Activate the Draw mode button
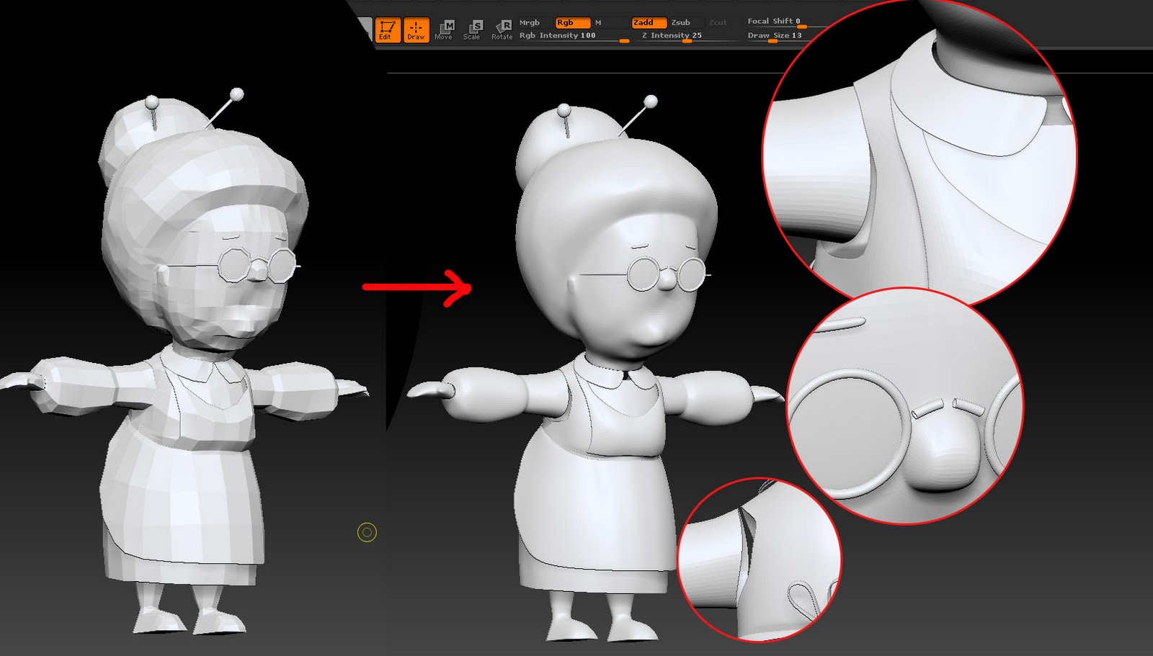1153x656 pixels. pyautogui.click(x=416, y=30)
